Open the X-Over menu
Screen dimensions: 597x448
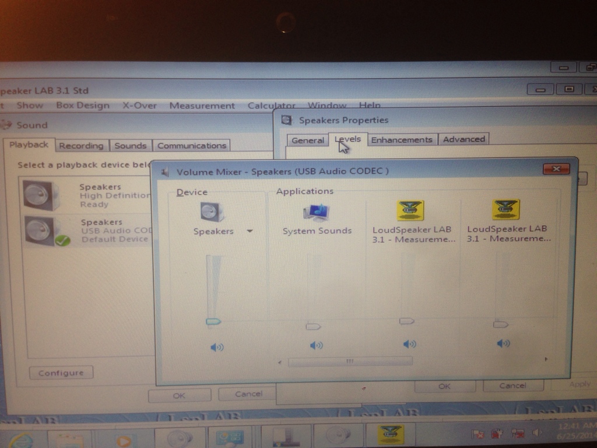click(139, 105)
